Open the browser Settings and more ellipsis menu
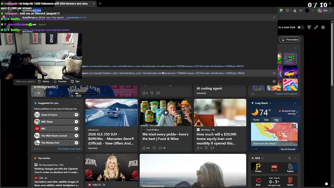Image resolution: width=334 pixels, height=188 pixels. tap(313, 10)
